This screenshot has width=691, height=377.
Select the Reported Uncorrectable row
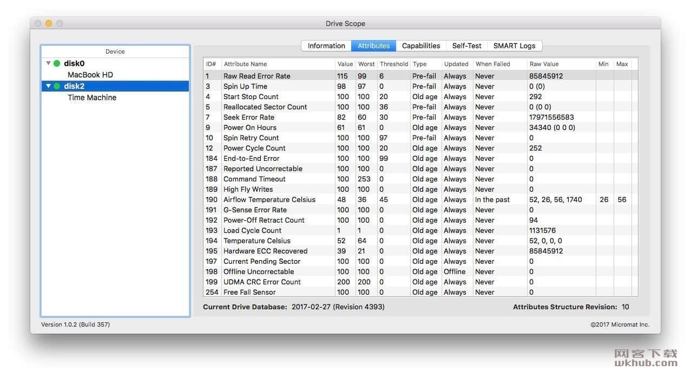[420, 168]
